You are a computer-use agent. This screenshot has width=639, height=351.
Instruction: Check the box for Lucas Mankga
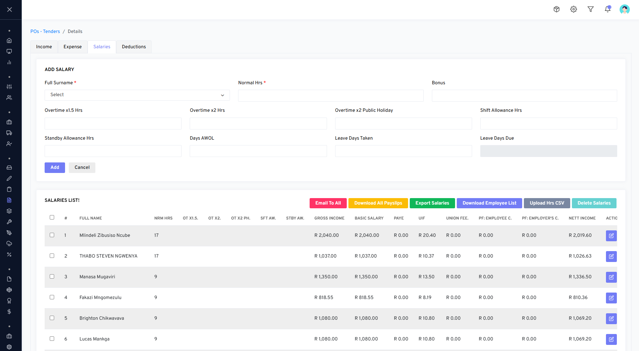pyautogui.click(x=52, y=338)
